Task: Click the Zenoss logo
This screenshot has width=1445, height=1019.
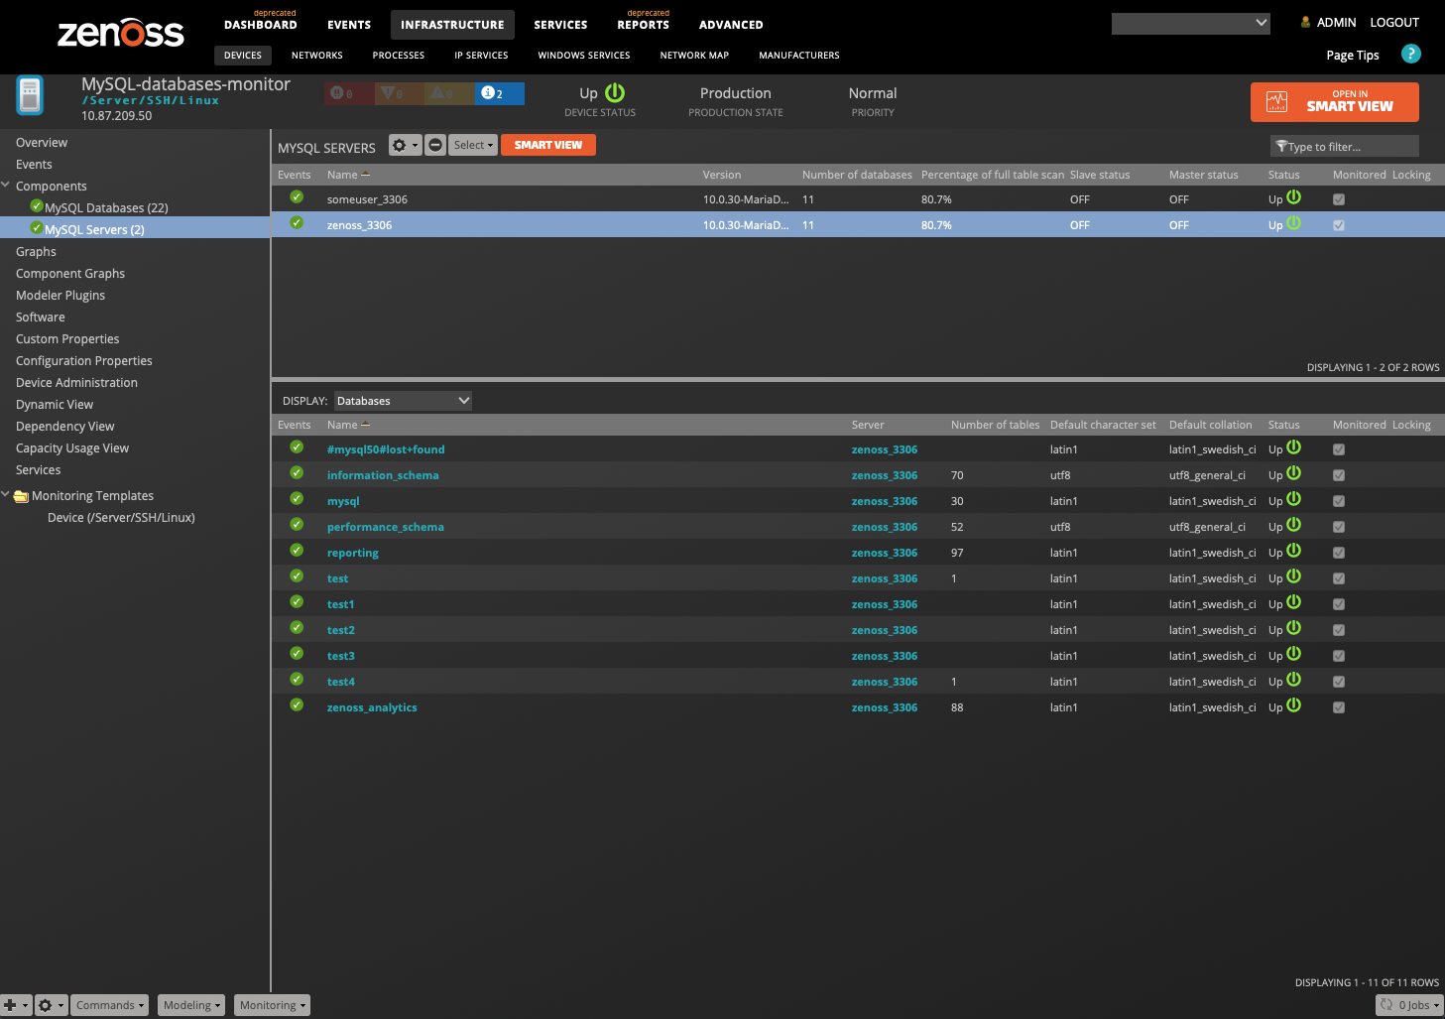Action: (121, 32)
